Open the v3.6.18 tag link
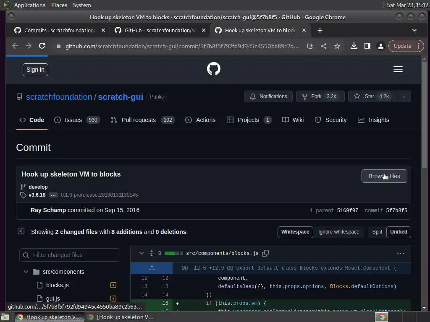Image resolution: width=430 pixels, height=322 pixels. [37, 195]
